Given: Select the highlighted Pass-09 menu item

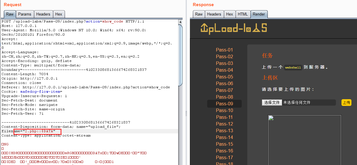Looking at the screenshot, I should tap(224, 104).
